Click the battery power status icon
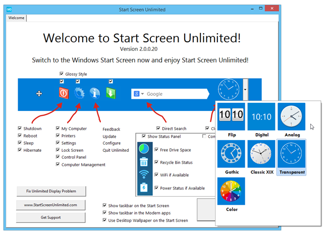Viewport: 333px width, 236px height. [144, 187]
